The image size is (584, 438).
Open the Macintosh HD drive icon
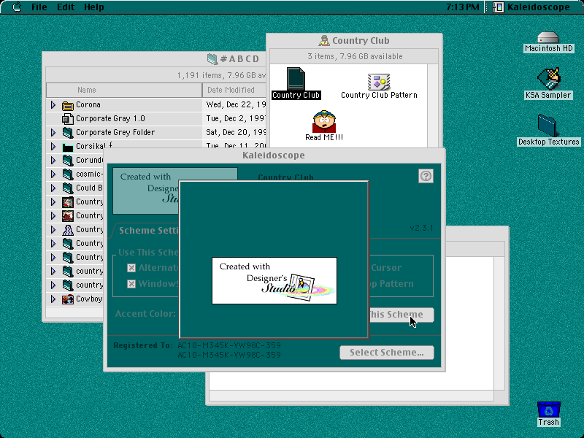tap(548, 38)
